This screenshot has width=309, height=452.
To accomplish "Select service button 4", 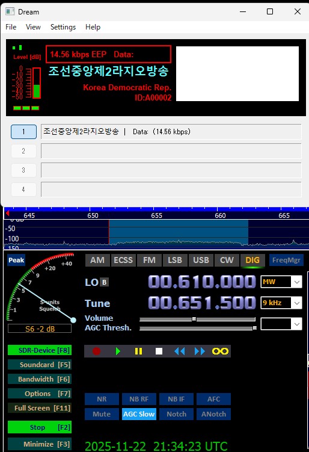I will click(x=23, y=190).
